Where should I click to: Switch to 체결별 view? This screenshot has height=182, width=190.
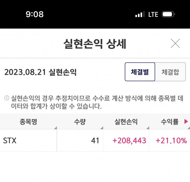[140, 72]
